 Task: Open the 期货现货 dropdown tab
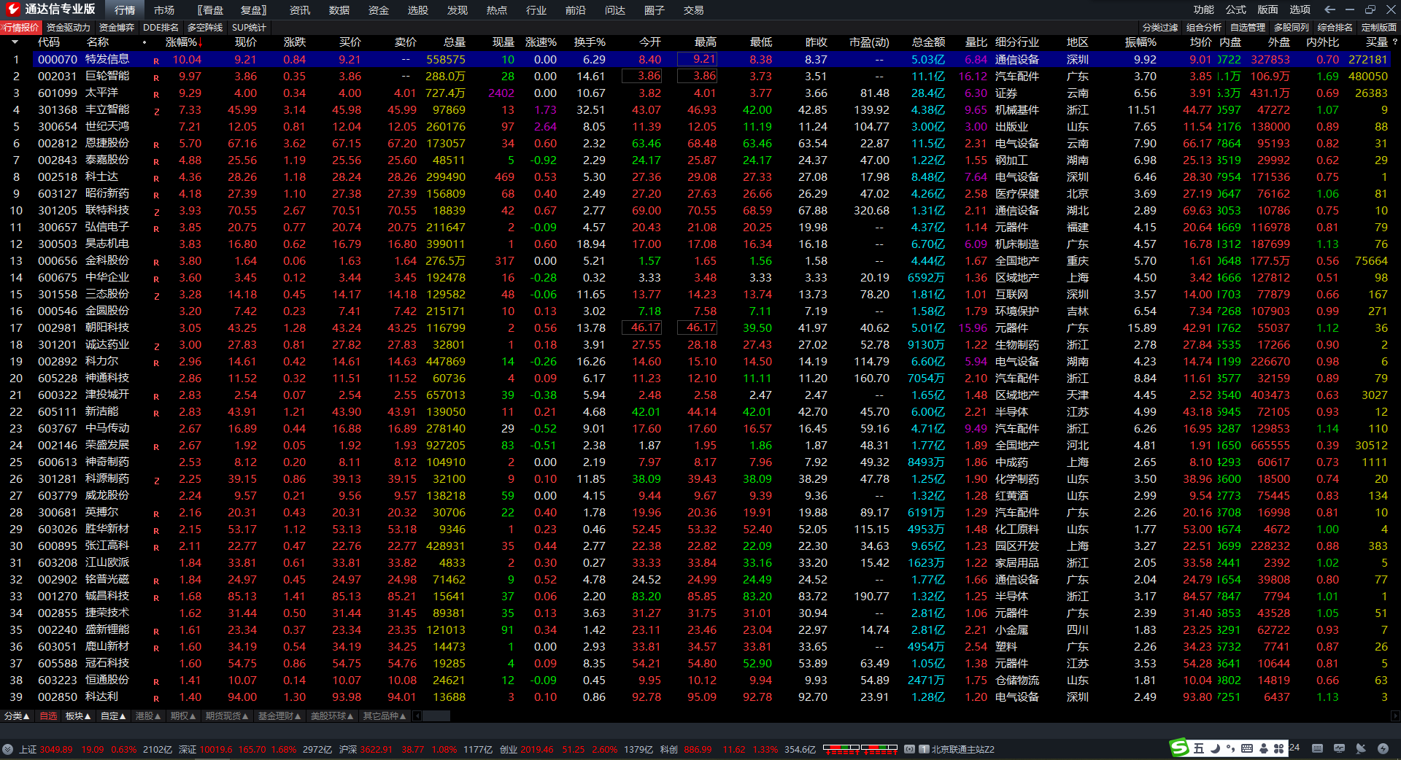click(227, 716)
